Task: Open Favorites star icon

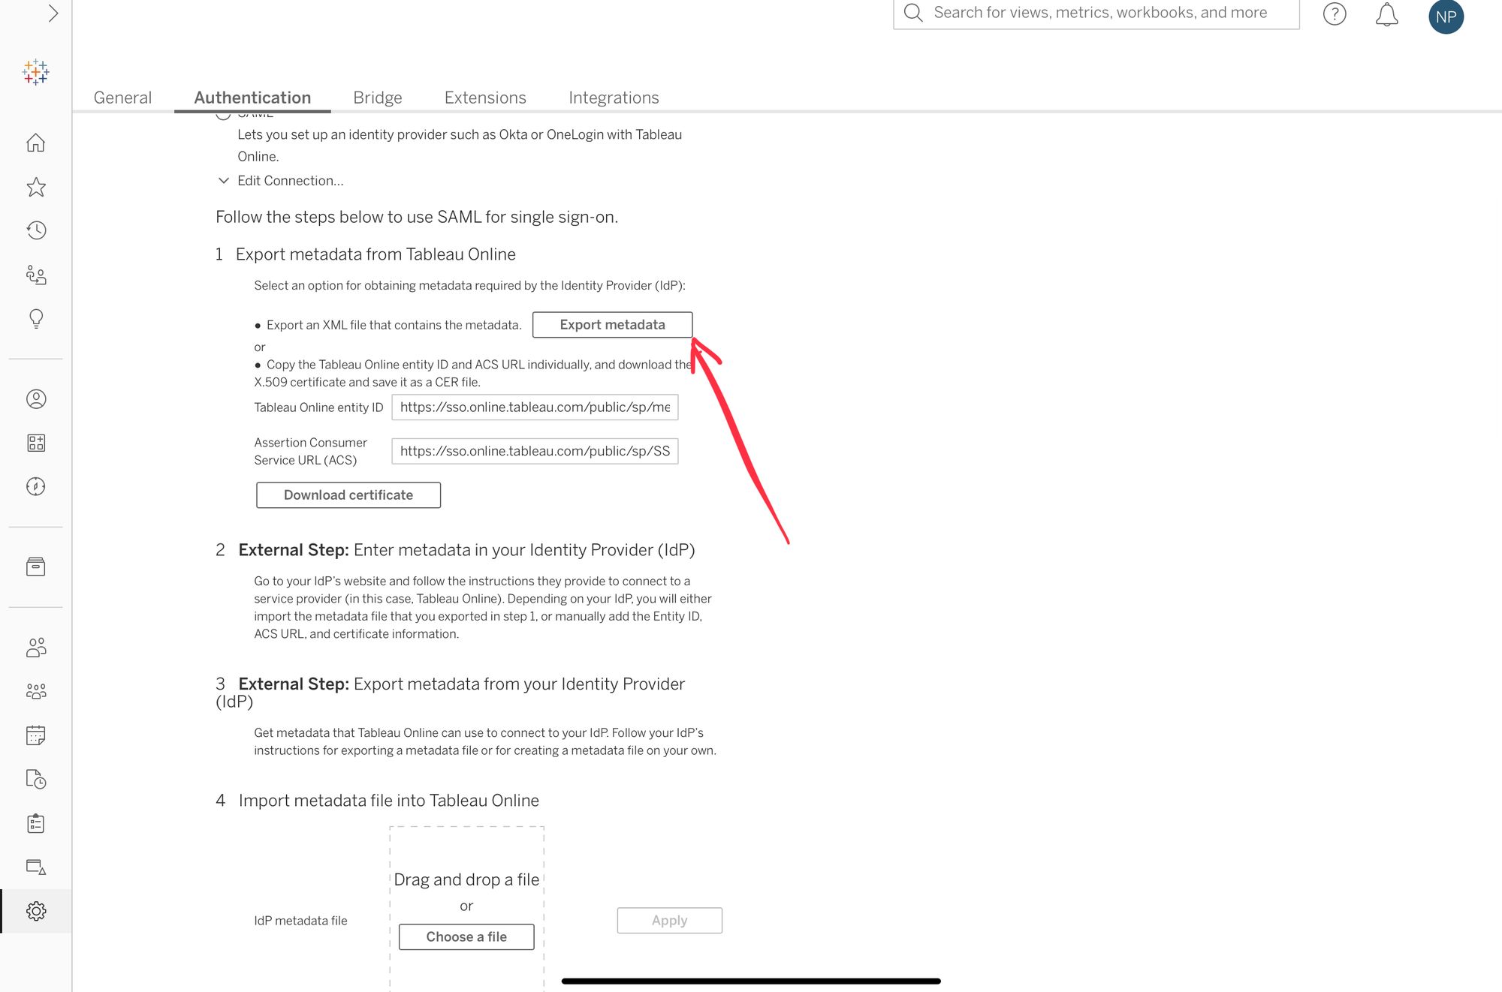Action: [x=36, y=187]
